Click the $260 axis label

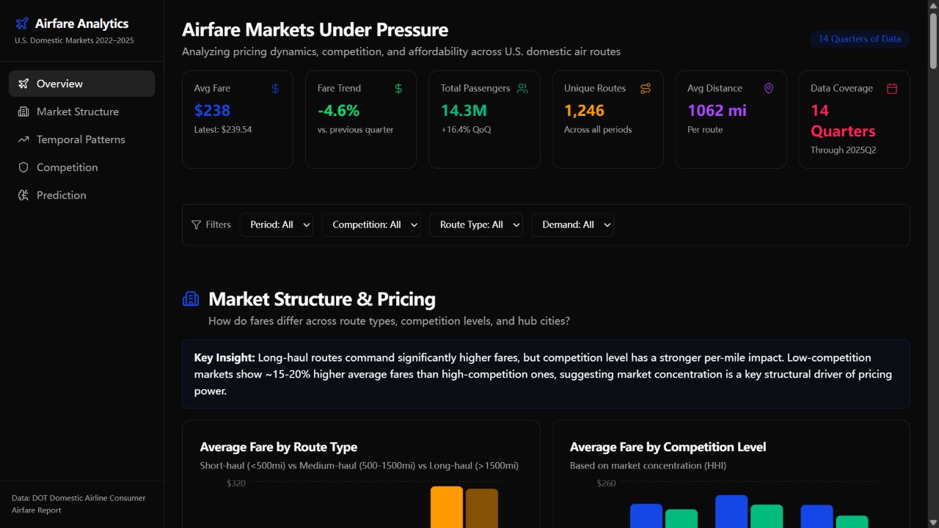[606, 483]
